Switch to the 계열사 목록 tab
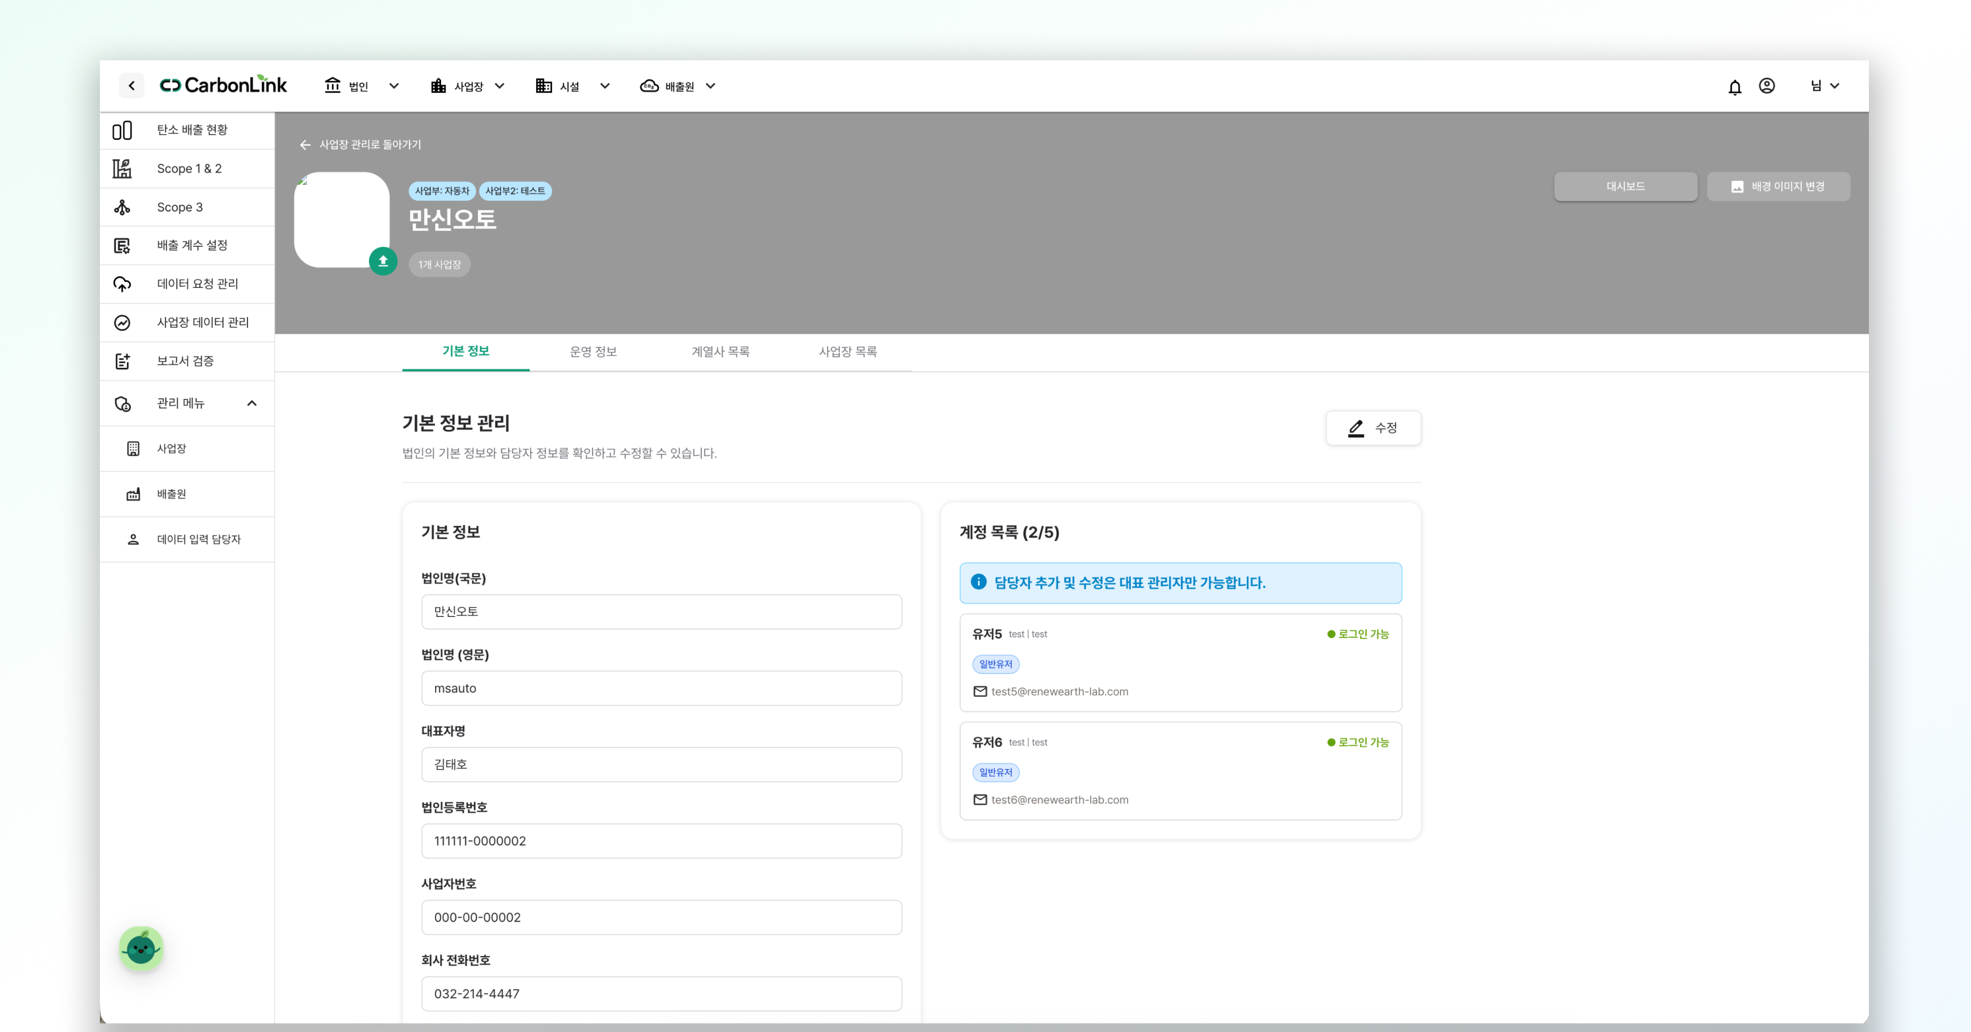 coord(721,352)
